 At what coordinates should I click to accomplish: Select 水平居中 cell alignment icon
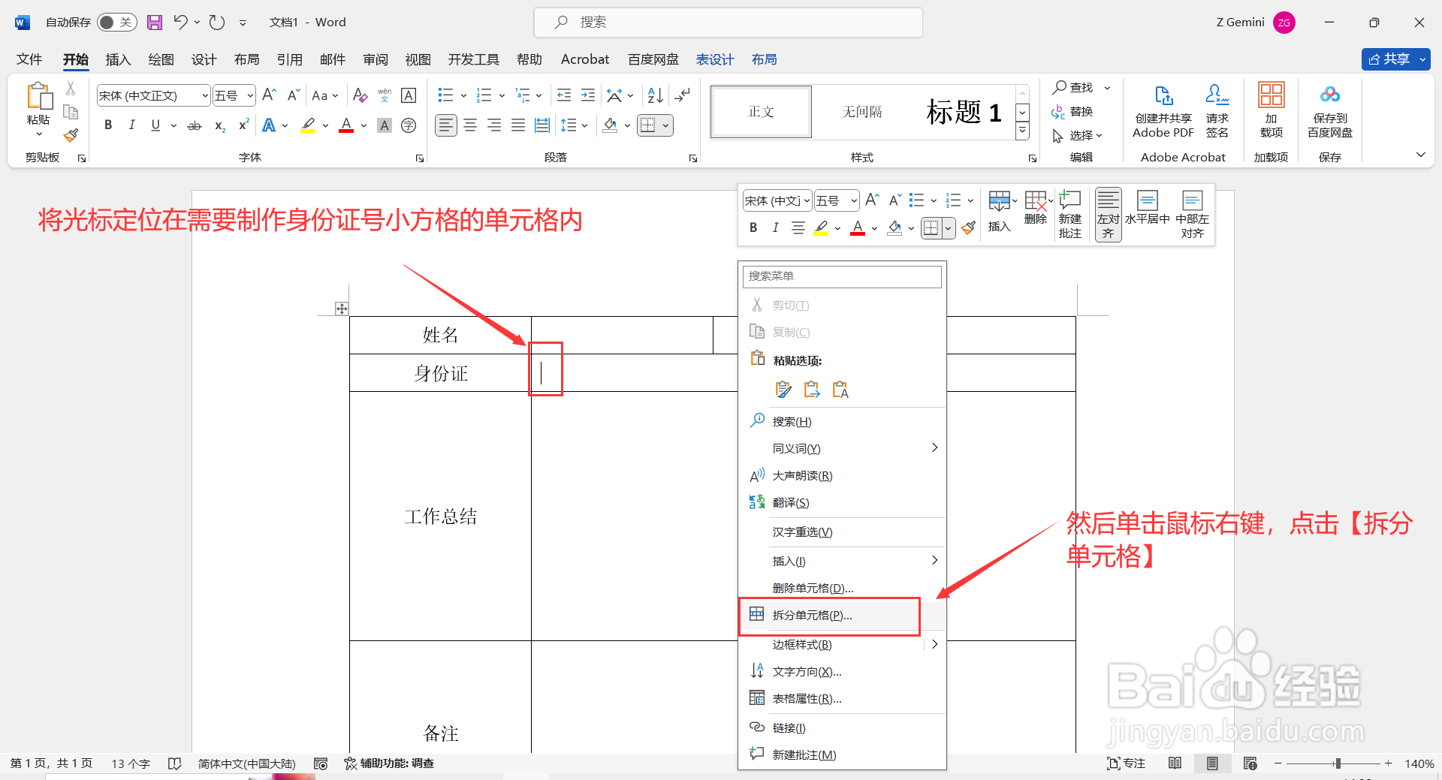tap(1147, 212)
